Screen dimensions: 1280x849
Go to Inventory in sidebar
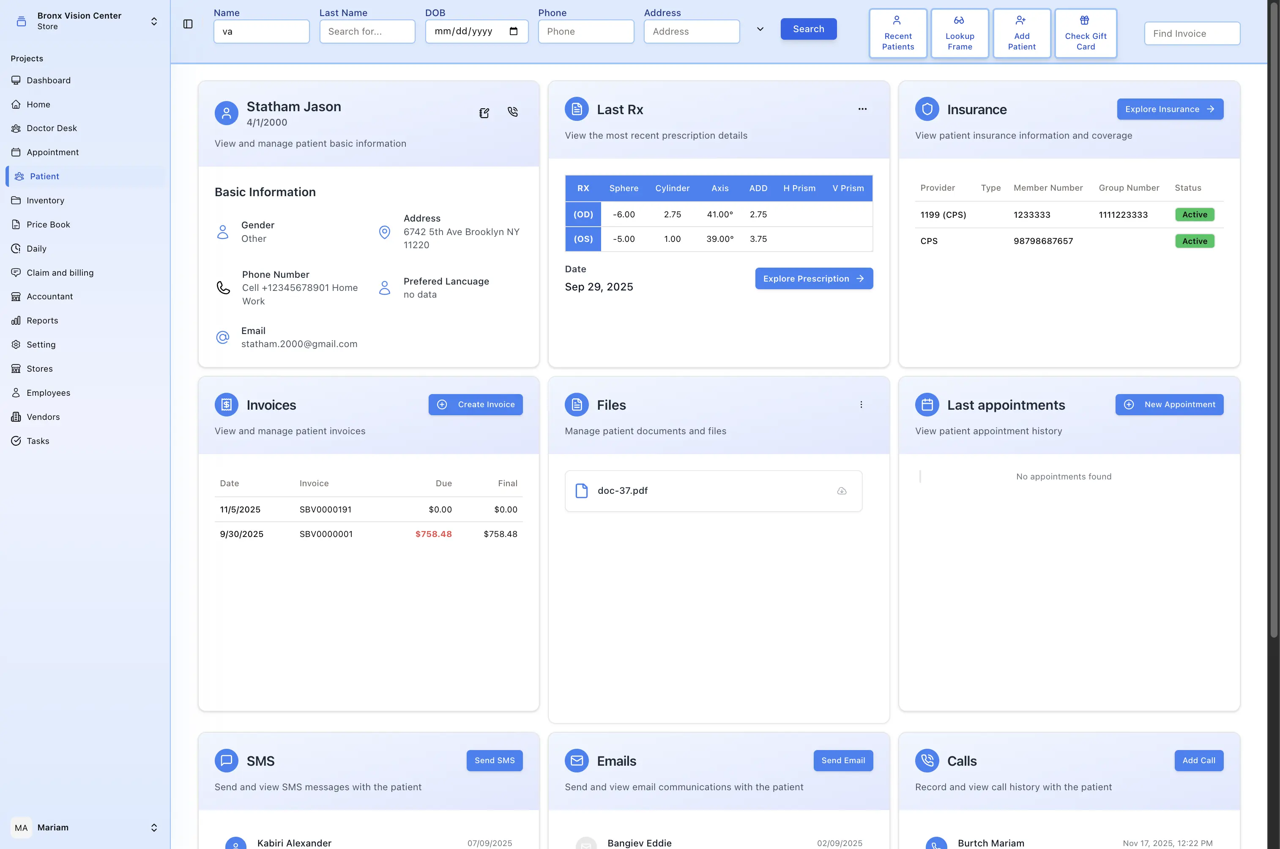[x=46, y=200]
